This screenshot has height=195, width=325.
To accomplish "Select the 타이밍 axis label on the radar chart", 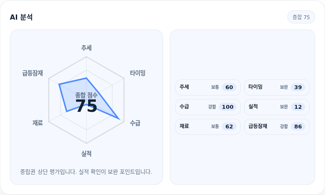I will click(137, 73).
